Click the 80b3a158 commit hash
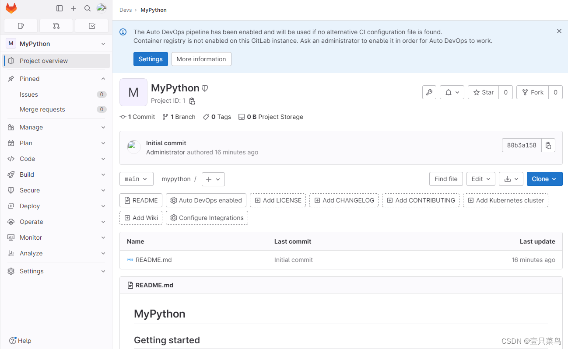The image size is (568, 349). [522, 145]
